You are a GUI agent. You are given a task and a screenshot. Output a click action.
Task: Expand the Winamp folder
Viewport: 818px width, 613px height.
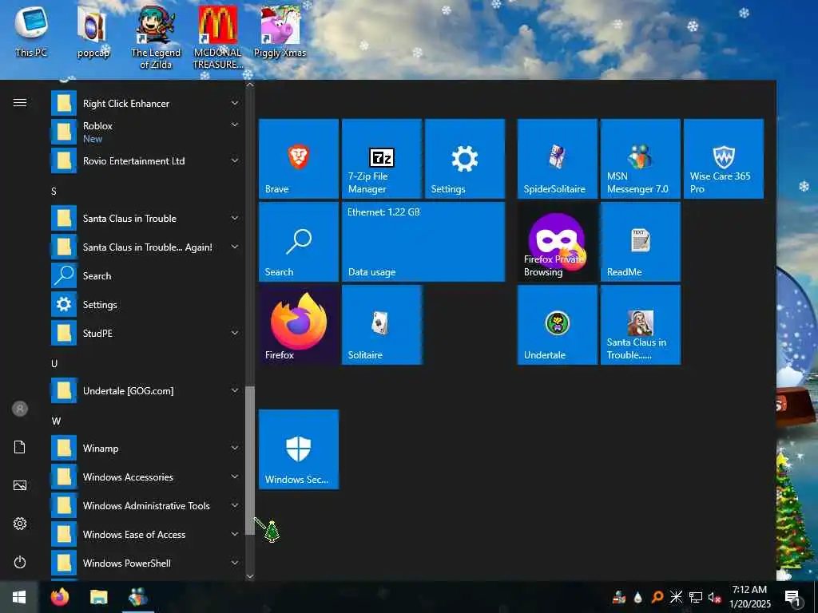pos(235,448)
